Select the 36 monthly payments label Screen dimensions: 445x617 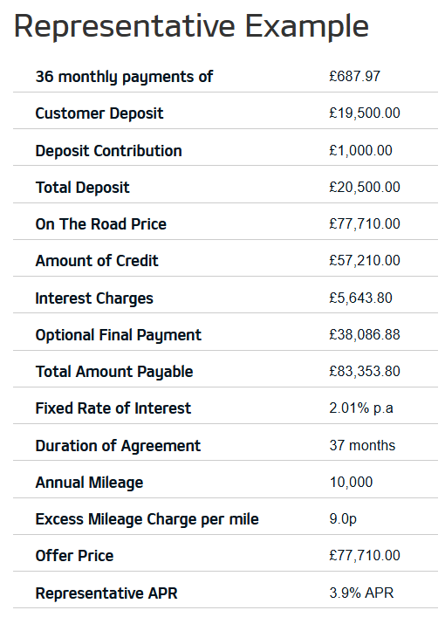point(124,77)
